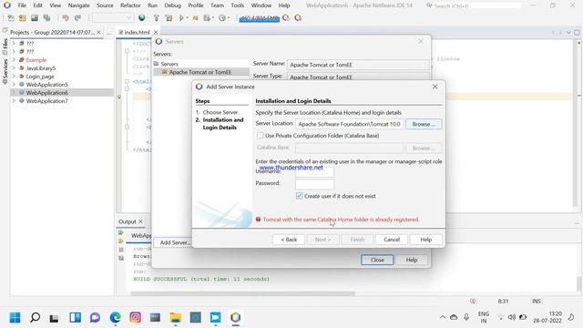583x328 pixels.
Task: Click the Output horizontal scrollbar
Action: pyautogui.click(x=242, y=293)
